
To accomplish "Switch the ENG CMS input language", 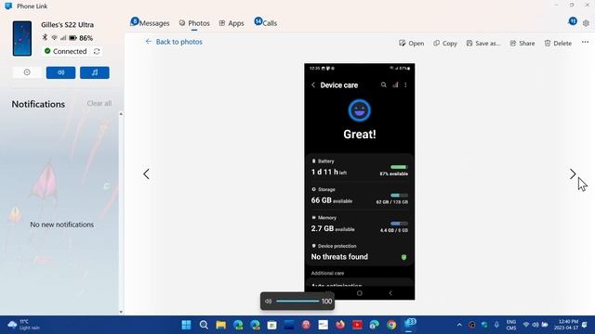I will [x=511, y=325].
